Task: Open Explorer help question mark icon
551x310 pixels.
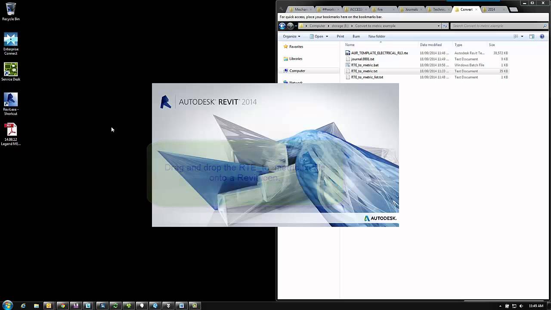Action: [x=542, y=37]
